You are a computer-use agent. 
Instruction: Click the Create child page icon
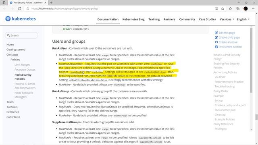click(216, 37)
